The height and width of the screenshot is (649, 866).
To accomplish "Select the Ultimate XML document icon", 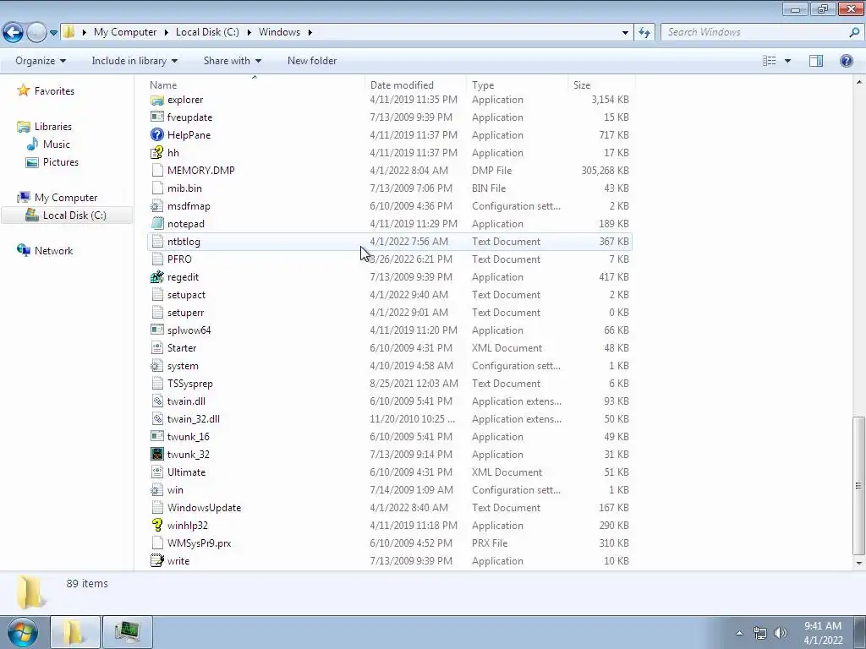I will coord(156,472).
